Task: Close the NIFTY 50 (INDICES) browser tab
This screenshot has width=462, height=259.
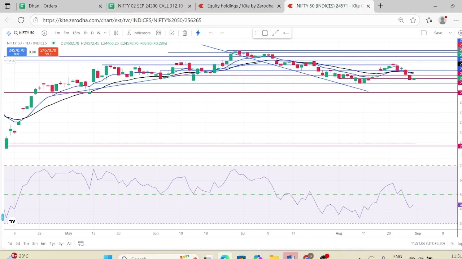Action: [368, 6]
